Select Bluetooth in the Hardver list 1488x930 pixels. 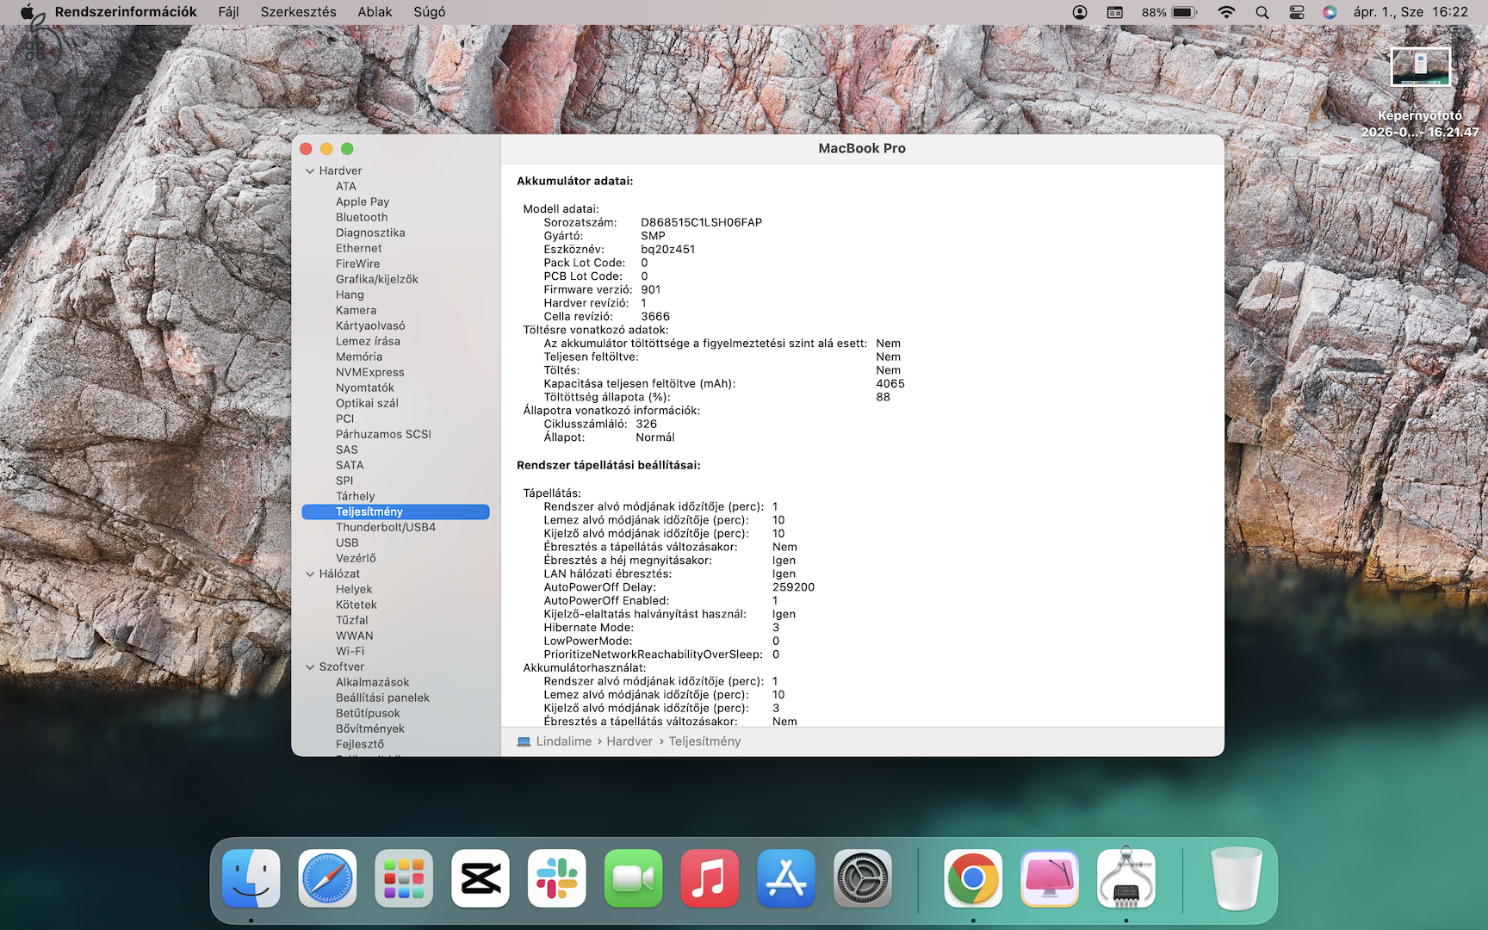361,217
